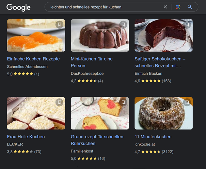This screenshot has height=169, width=206.
Task: Open Saftiger Schokokuchen recipe title
Action: pyautogui.click(x=160, y=62)
